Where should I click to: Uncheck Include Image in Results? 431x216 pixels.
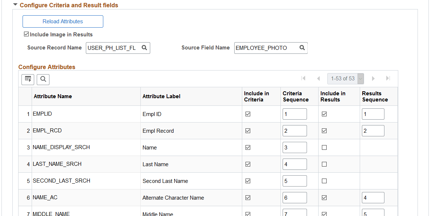(x=26, y=34)
